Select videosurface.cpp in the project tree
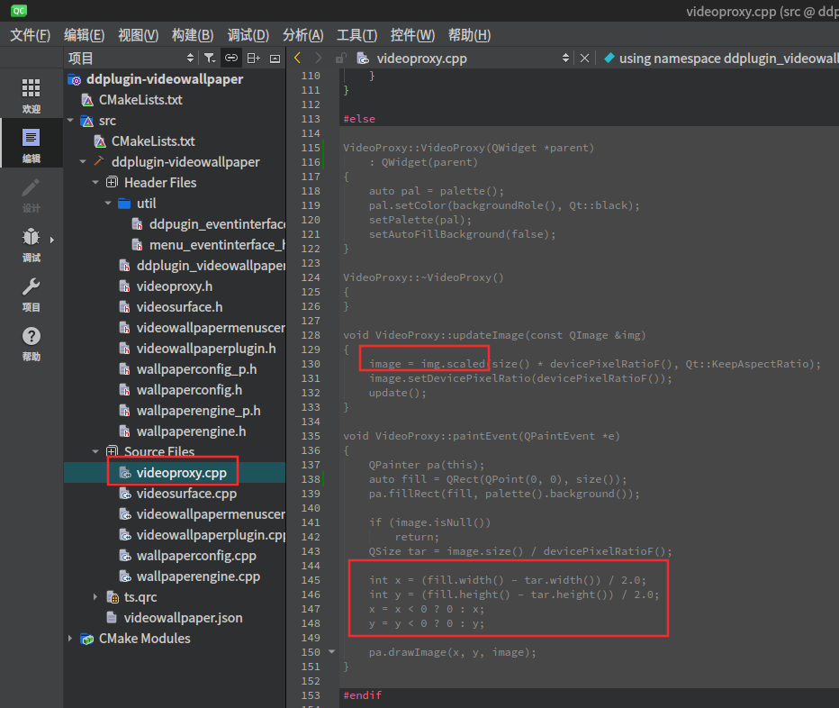The width and height of the screenshot is (839, 708). pos(186,494)
